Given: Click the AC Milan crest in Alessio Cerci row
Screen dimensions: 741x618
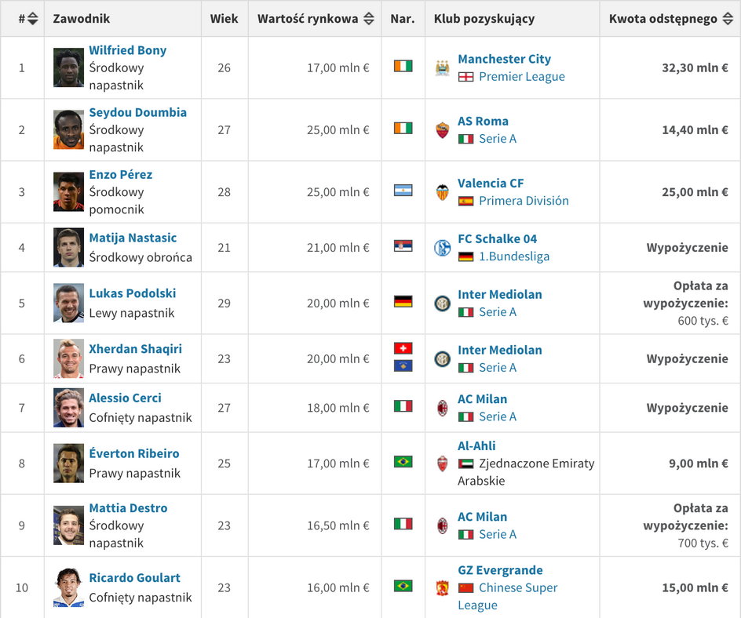Looking at the screenshot, I should pyautogui.click(x=443, y=408).
